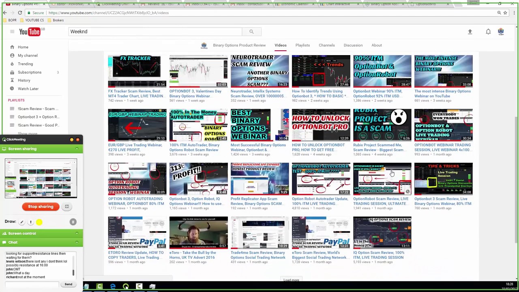Open the !Scam Review - Scam playlist
The image size is (519, 292).
pyautogui.click(x=38, y=109)
